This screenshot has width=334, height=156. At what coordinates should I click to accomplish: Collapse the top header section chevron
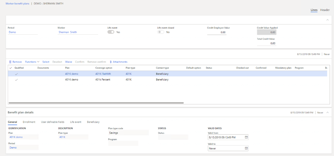(x=327, y=20)
